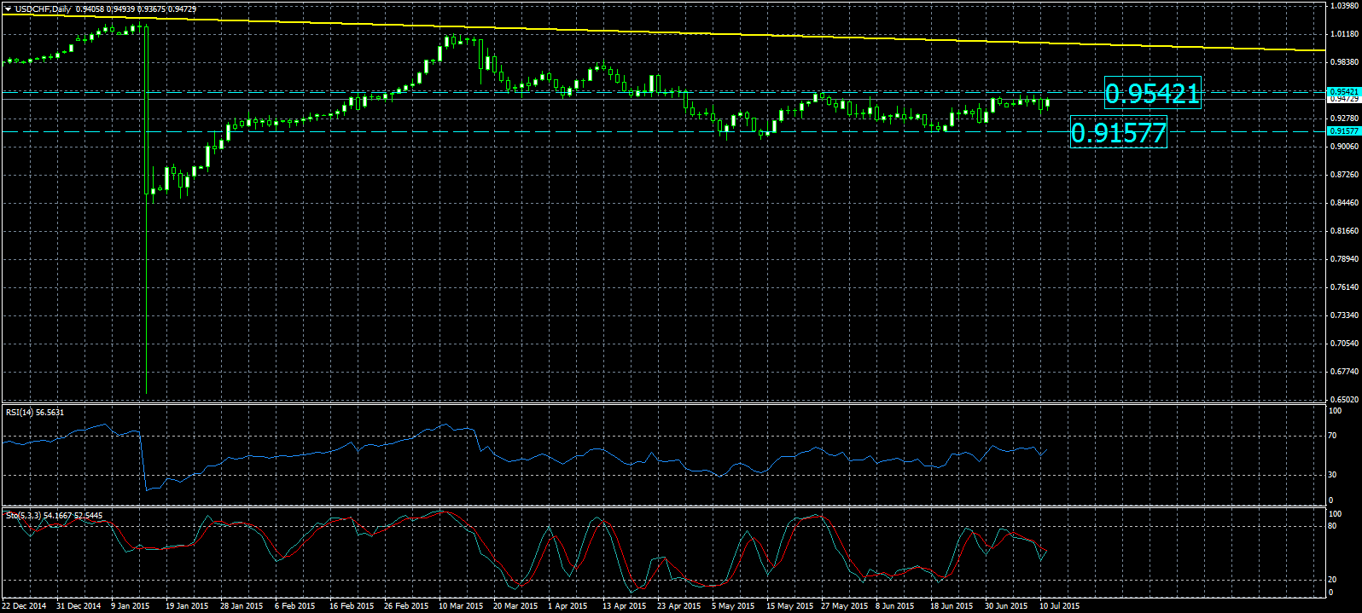Click the 0.67740 price level on axis
Image resolution: width=1362 pixels, height=613 pixels.
1343,372
